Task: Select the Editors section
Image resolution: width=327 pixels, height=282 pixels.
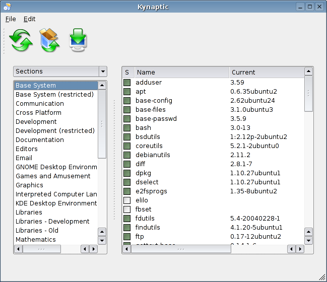Action: point(56,149)
